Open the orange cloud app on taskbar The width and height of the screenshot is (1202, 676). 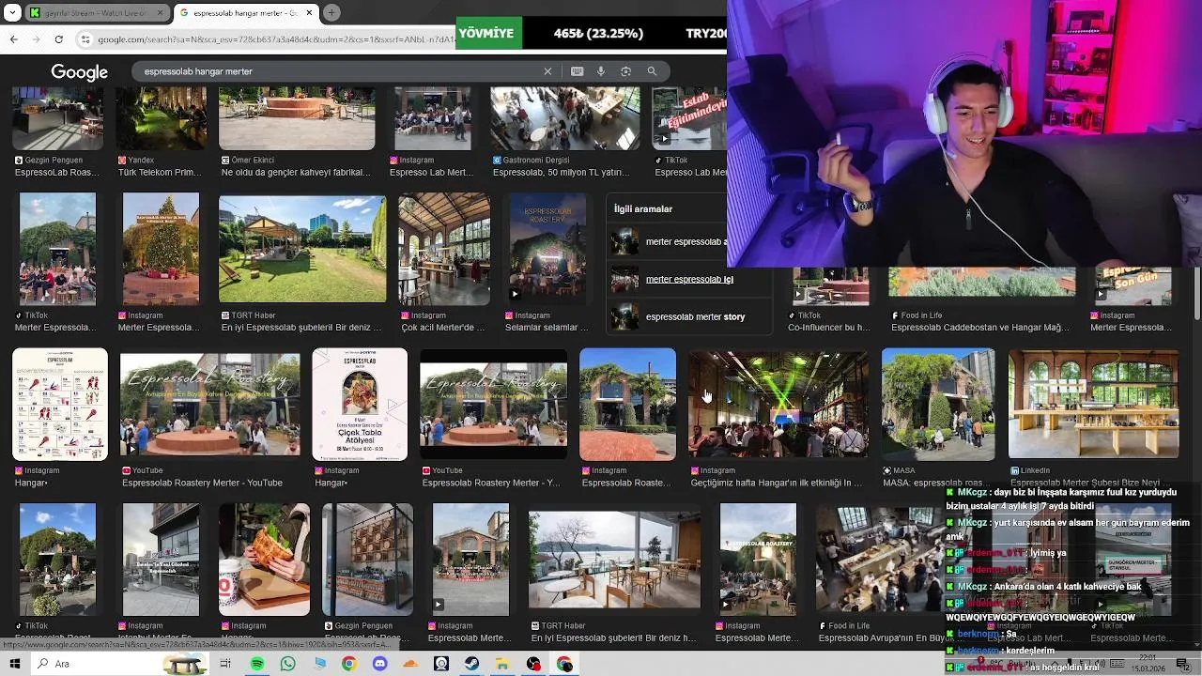point(410,664)
